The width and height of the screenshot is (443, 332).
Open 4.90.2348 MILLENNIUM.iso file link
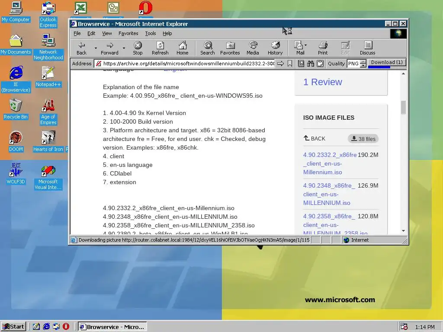pyautogui.click(x=329, y=194)
